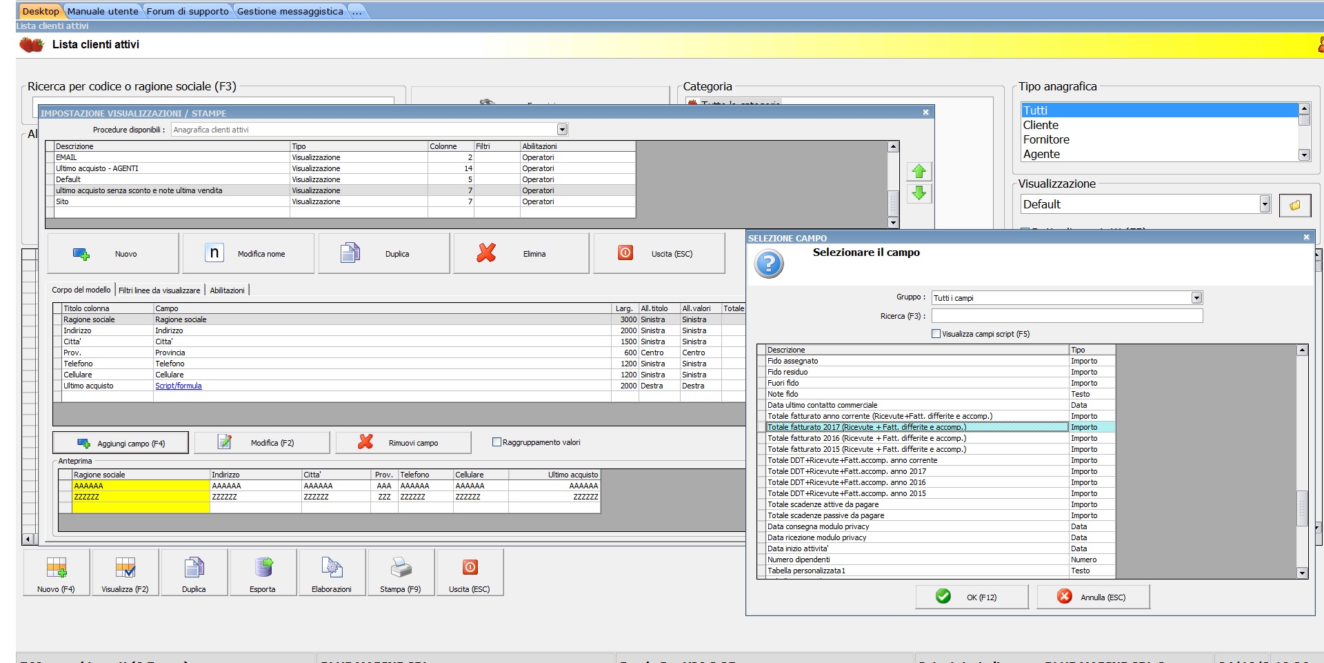Toggle Visualizza campi script (F5) checkbox
The image size is (1324, 663).
click(936, 334)
